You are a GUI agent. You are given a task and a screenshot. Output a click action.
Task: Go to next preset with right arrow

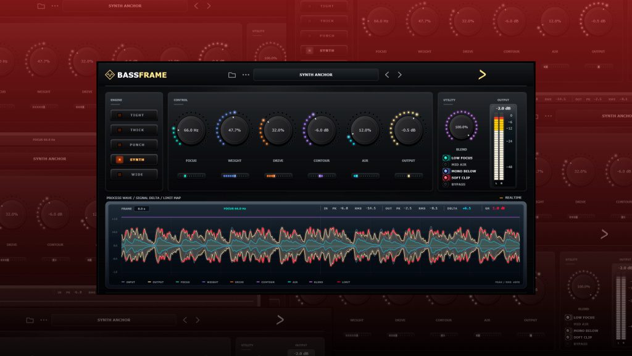point(399,75)
